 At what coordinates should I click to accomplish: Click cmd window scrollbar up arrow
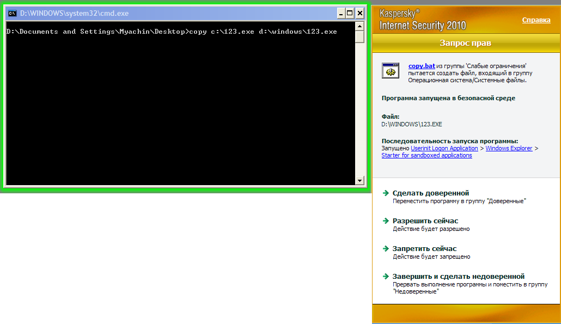pos(359,26)
